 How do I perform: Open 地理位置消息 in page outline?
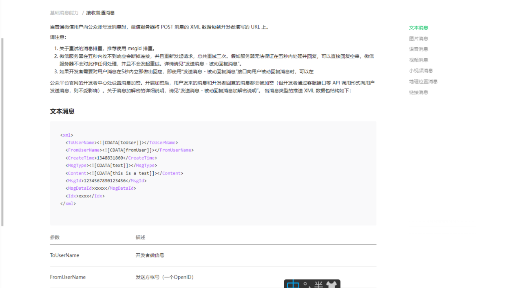[x=423, y=82]
